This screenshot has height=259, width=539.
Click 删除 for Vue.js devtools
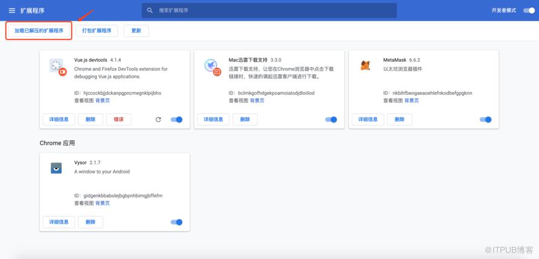[90, 119]
